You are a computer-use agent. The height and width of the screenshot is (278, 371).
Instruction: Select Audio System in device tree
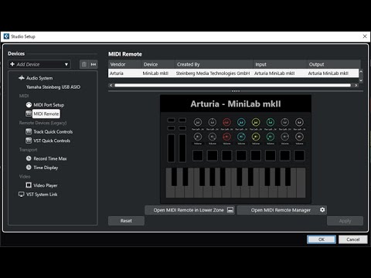click(39, 78)
